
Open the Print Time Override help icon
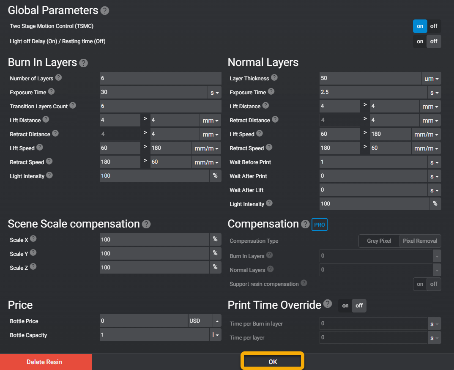328,304
